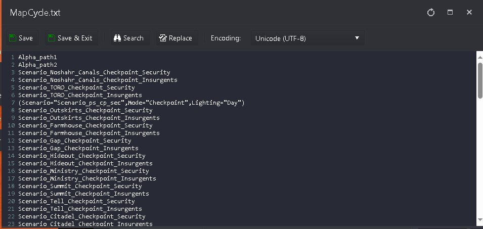Open the Search tool

click(129, 38)
